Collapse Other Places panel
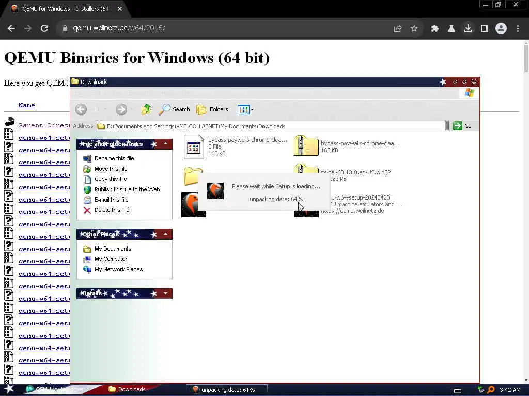Screen dimensions: 529x396 click(x=166, y=234)
